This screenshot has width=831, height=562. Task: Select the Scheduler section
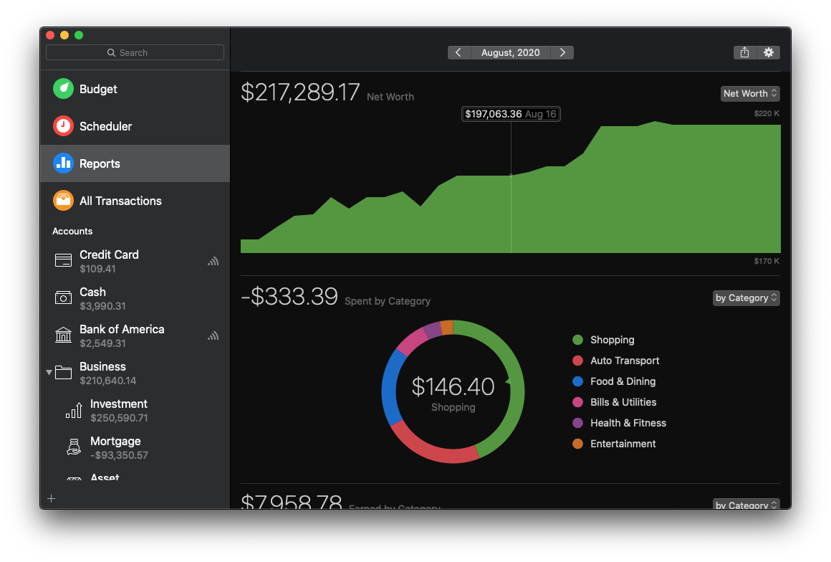(106, 126)
